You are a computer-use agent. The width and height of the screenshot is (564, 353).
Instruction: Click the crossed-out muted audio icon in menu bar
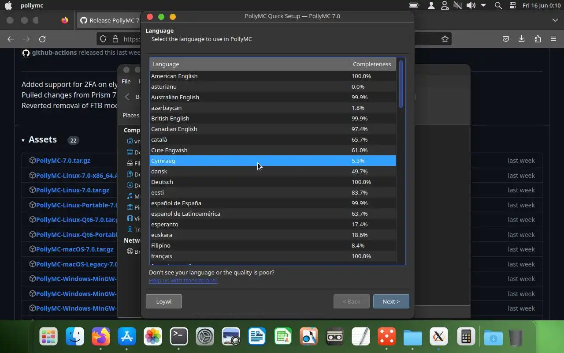(x=458, y=6)
